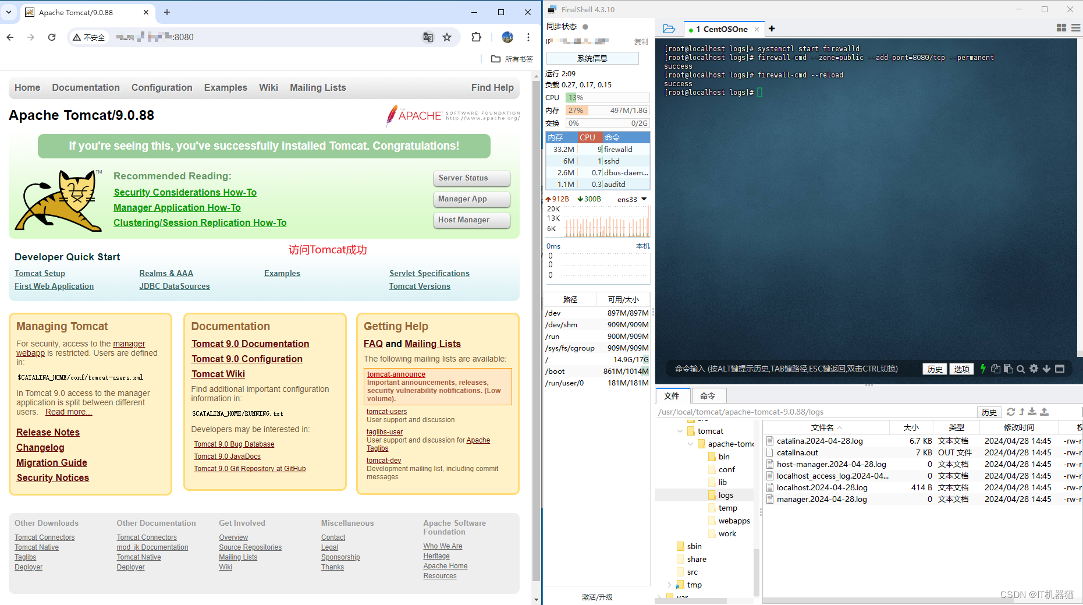1083x605 pixels.
Task: Bookmark this page with the star icon
Action: pyautogui.click(x=447, y=37)
